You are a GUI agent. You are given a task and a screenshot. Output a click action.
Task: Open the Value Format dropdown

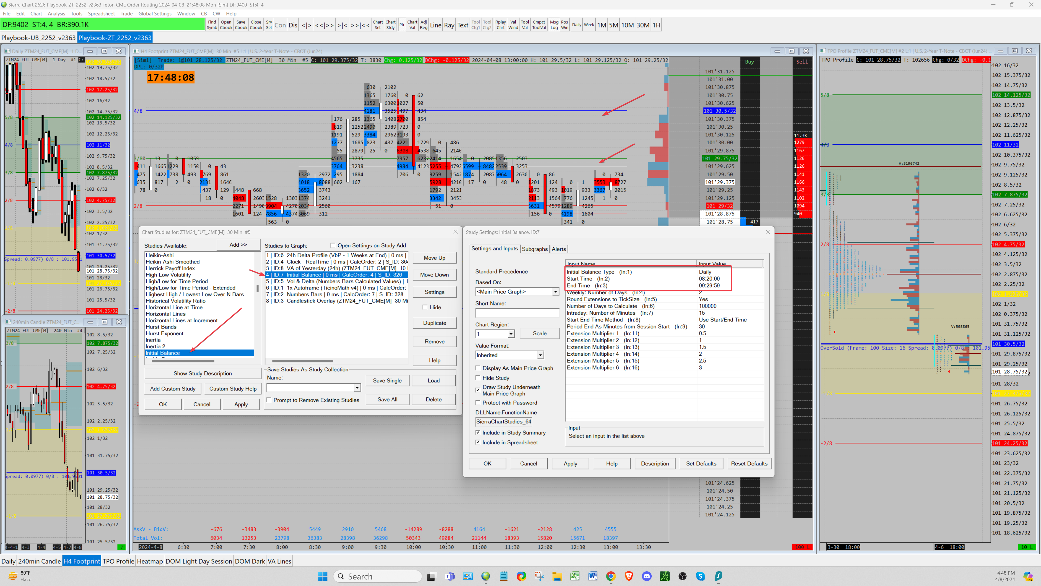540,355
